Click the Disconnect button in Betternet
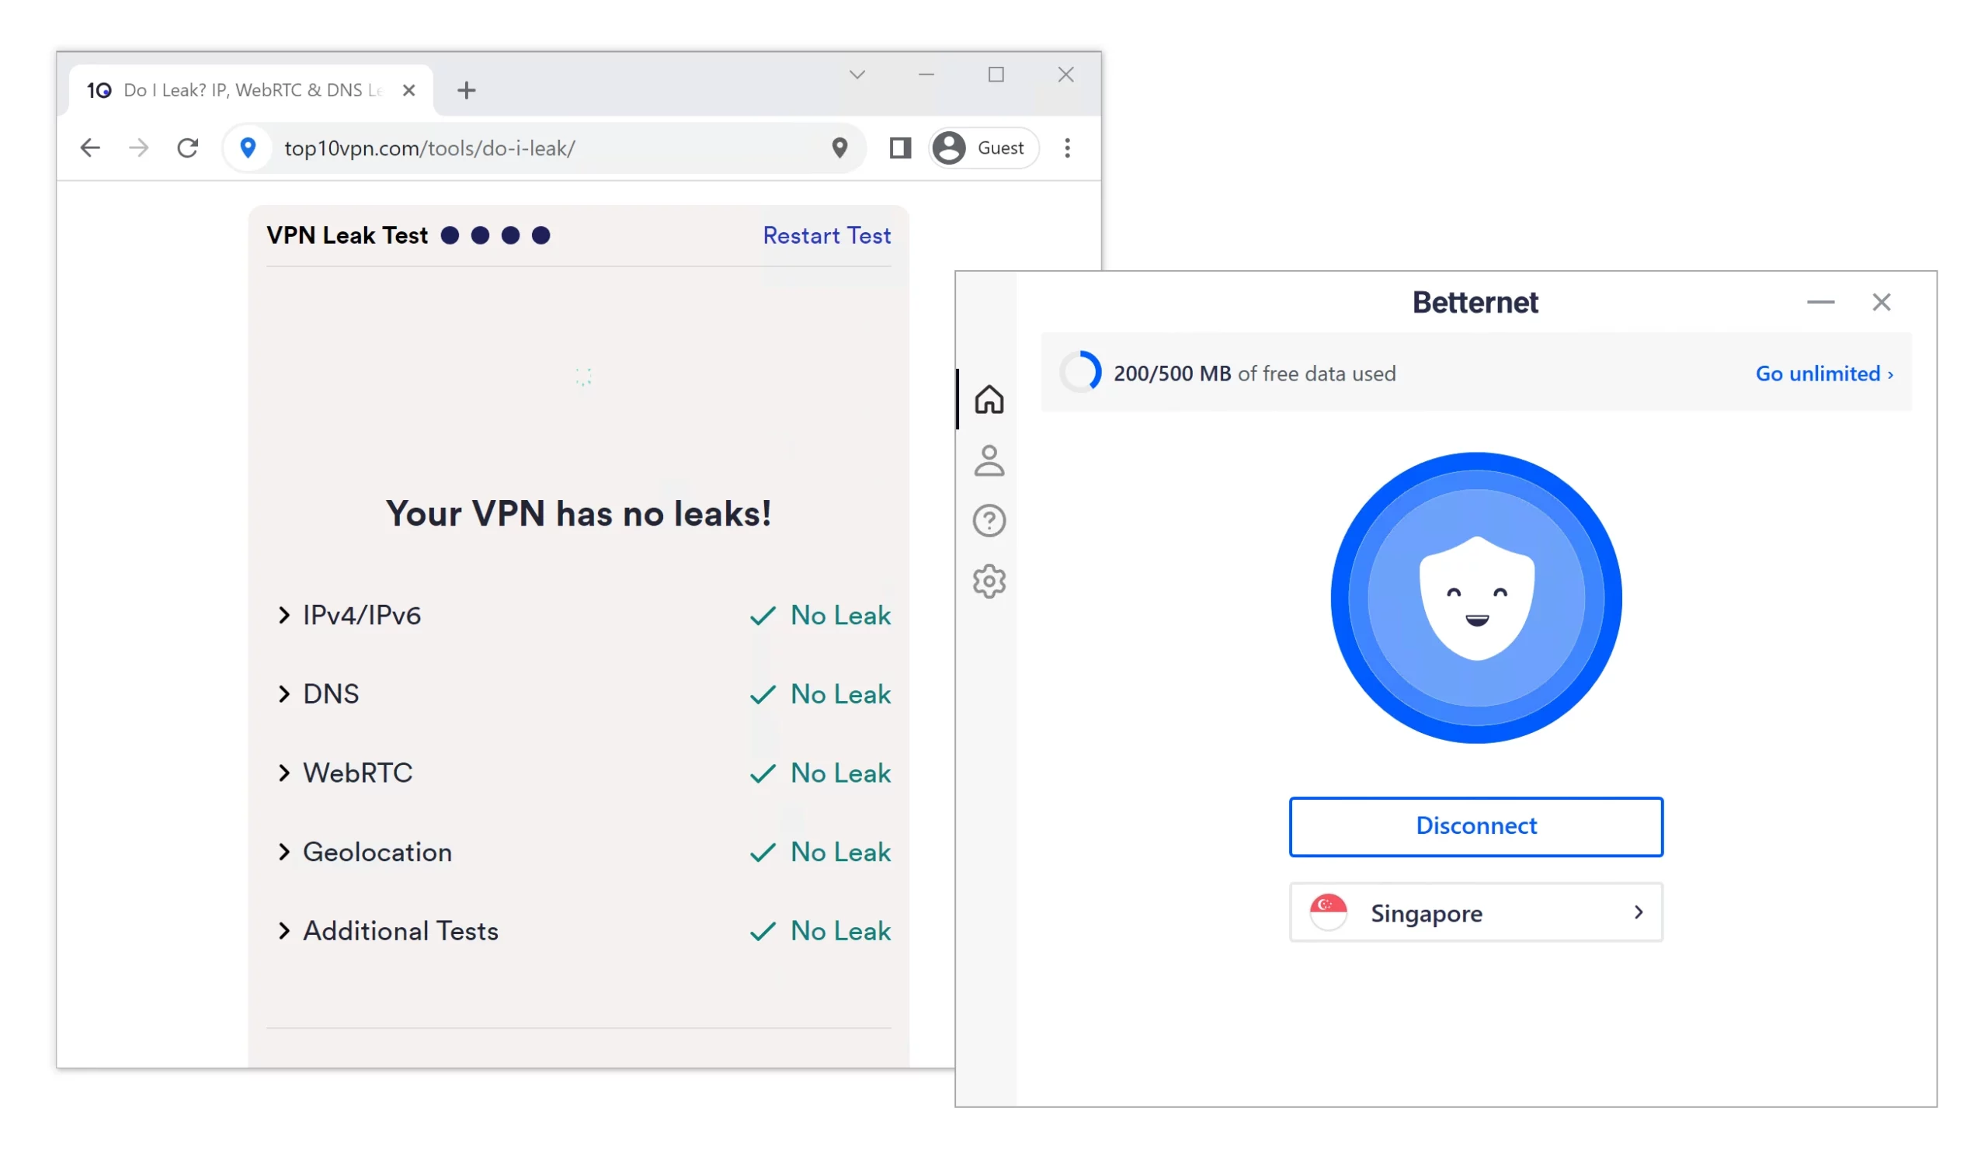Screen dimensions: 1988x1167 click(x=1475, y=825)
